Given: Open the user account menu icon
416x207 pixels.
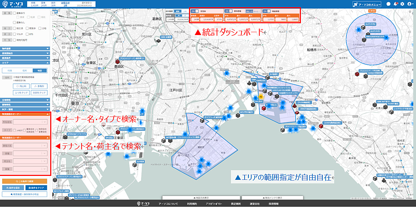Looking at the screenshot, I should (x=410, y=4).
